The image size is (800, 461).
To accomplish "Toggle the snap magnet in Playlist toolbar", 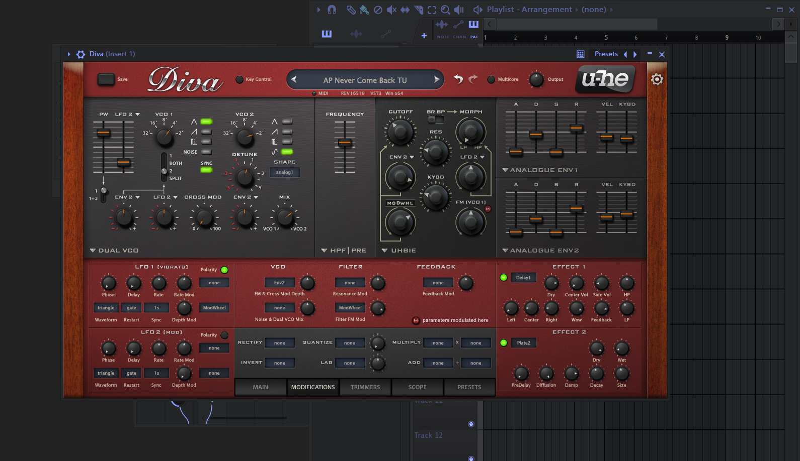I will 332,10.
